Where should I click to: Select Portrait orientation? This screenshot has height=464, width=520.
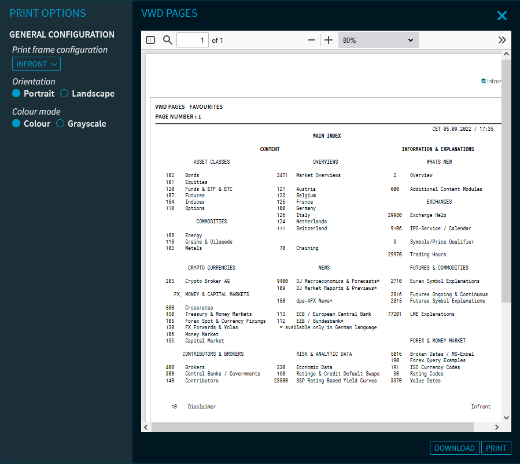pos(17,94)
